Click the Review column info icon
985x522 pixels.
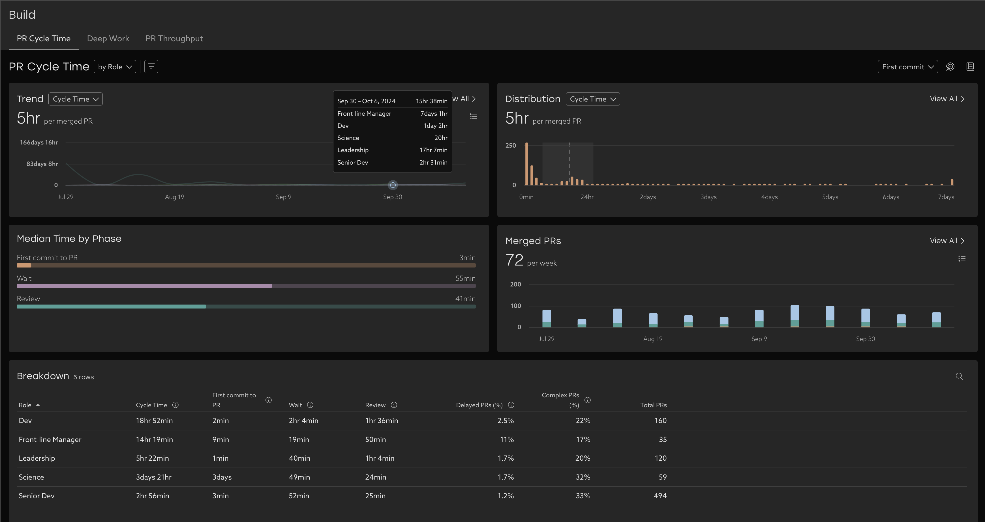click(394, 405)
